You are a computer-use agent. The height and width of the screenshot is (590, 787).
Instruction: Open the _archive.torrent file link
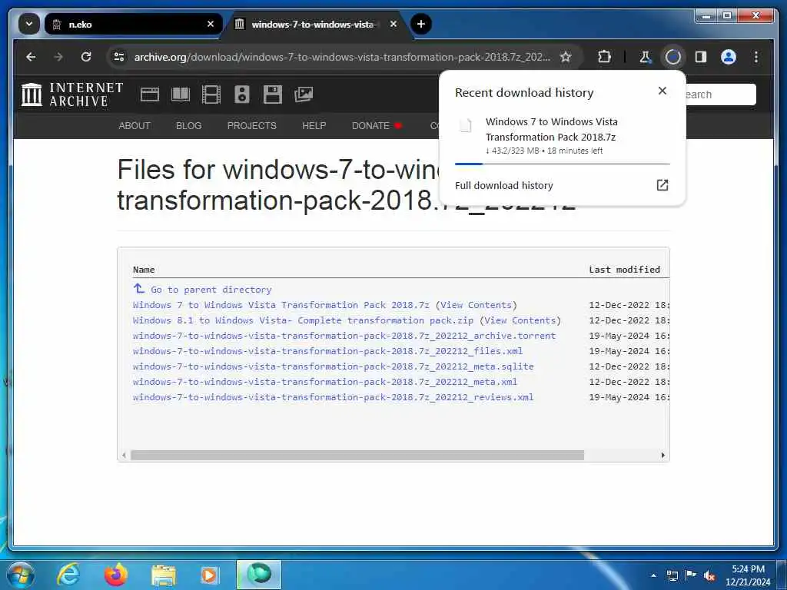[344, 336]
